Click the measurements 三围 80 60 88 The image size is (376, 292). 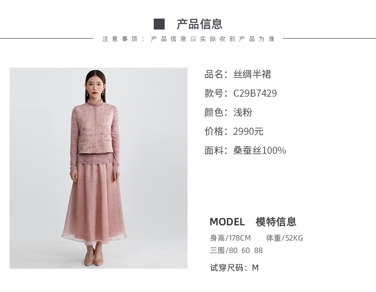click(237, 250)
